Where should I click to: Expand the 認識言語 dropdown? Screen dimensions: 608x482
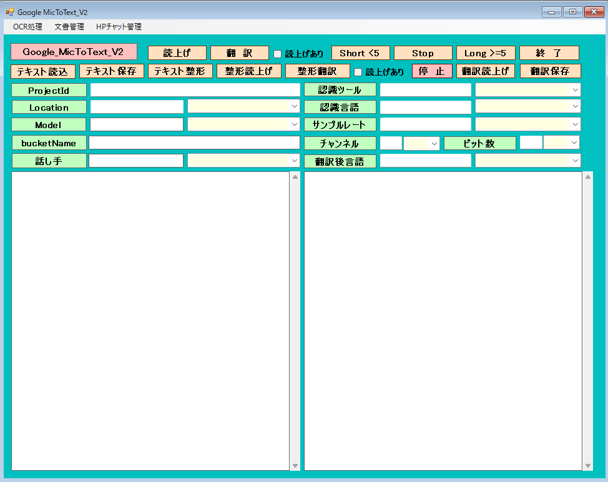574,107
